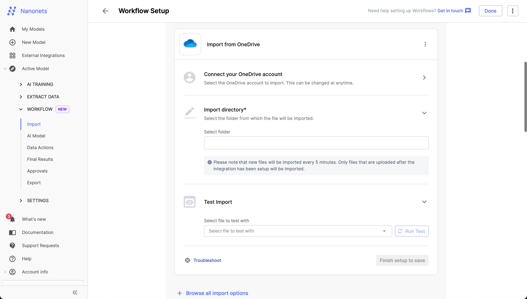This screenshot has width=527, height=299.
Task: Click into the Select folder field
Action: 316,143
